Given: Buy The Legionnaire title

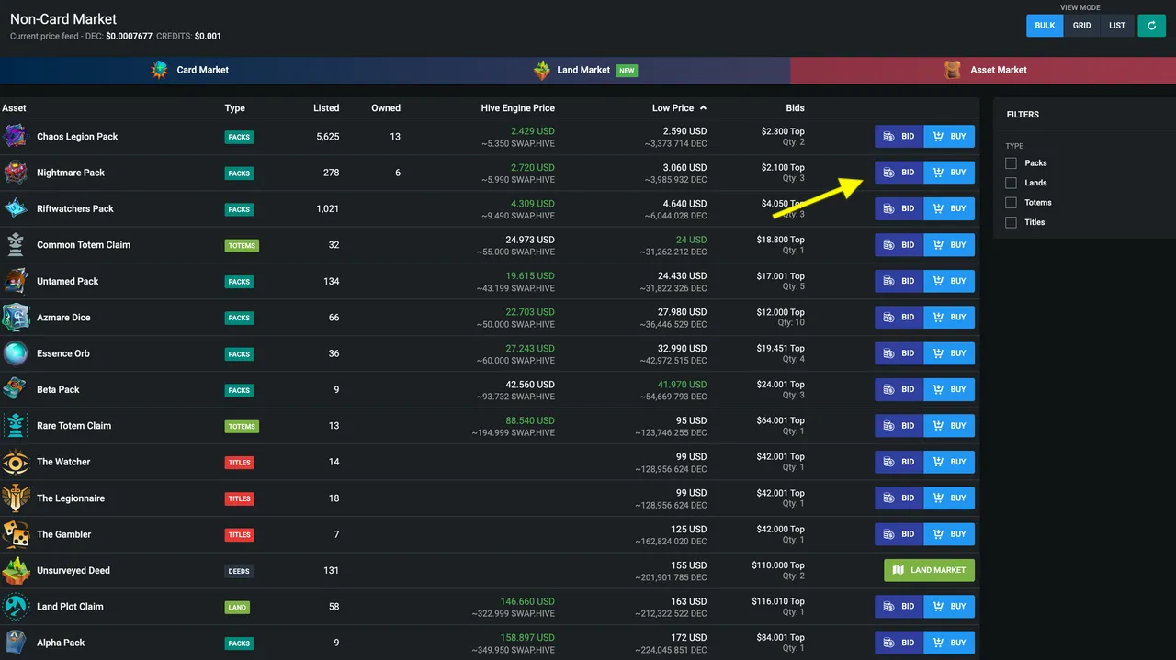Looking at the screenshot, I should [949, 498].
